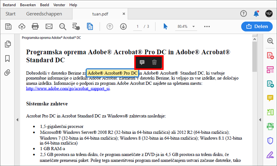This screenshot has height=166, width=277.
Task: Click the 80.4% zoom value field
Action: click(x=182, y=27)
